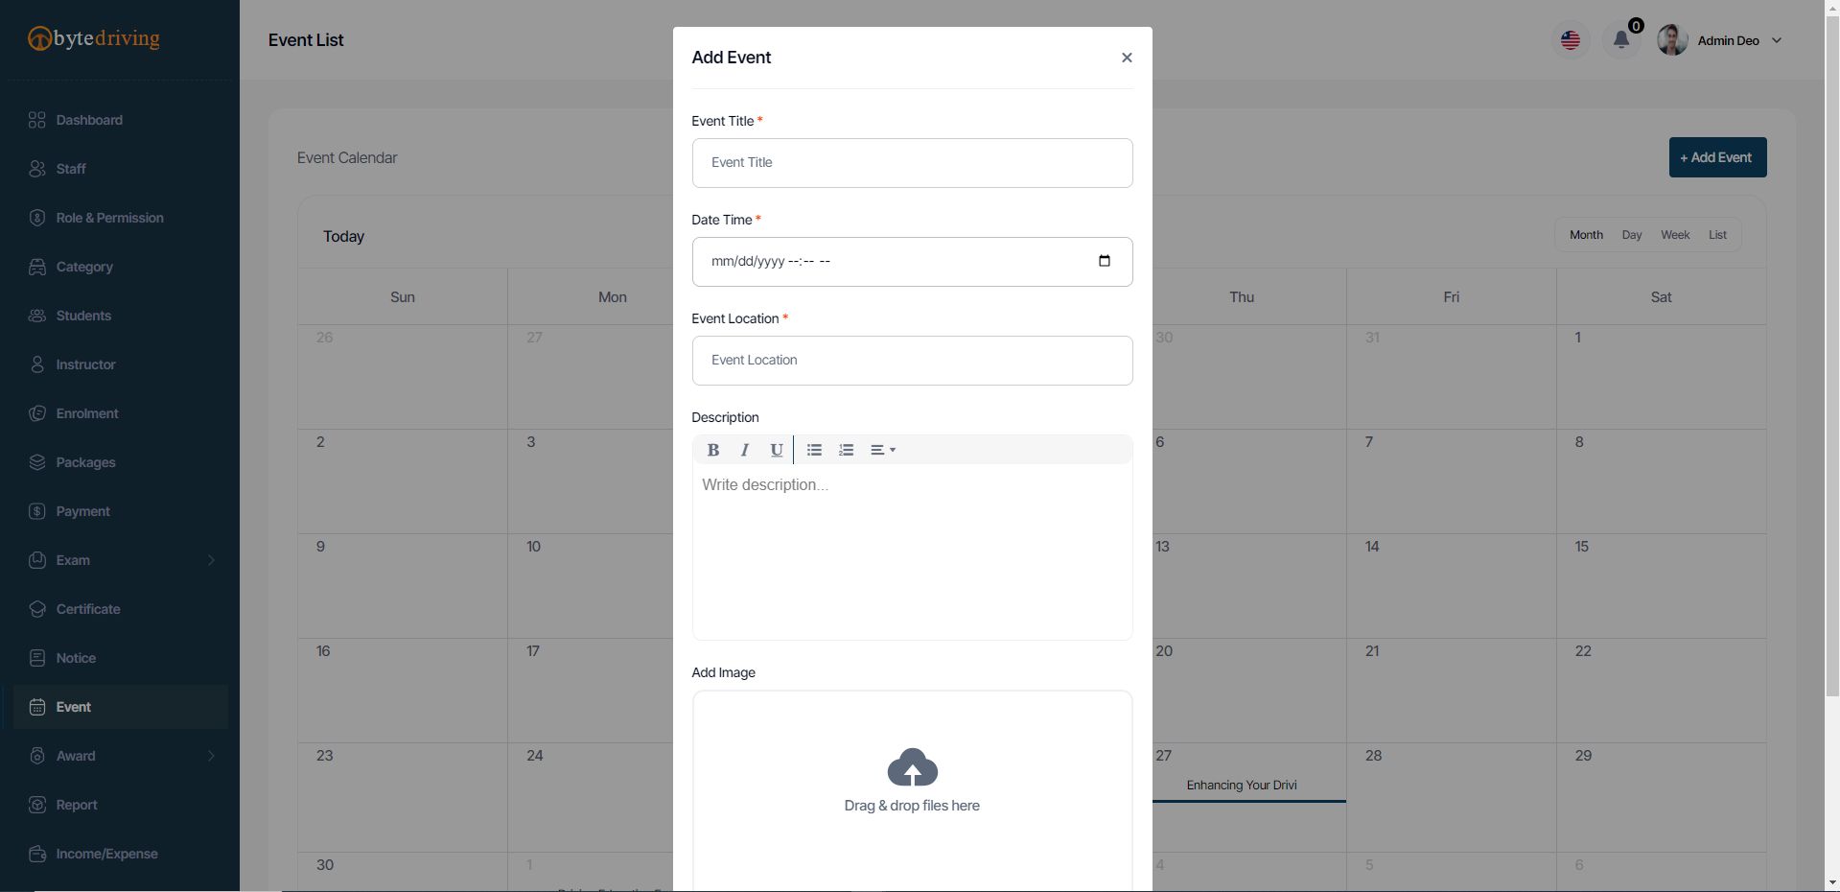Viewport: 1840px width, 892px height.
Task: Click the Dashboard grid icon in sidebar
Action: coord(37,120)
